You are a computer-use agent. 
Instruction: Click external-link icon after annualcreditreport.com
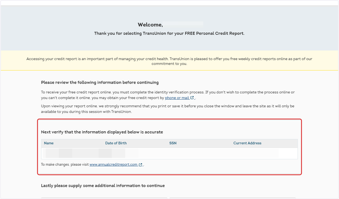pos(141,165)
